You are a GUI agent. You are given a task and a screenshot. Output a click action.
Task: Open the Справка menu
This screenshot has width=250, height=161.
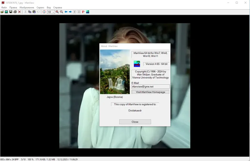[57, 7]
